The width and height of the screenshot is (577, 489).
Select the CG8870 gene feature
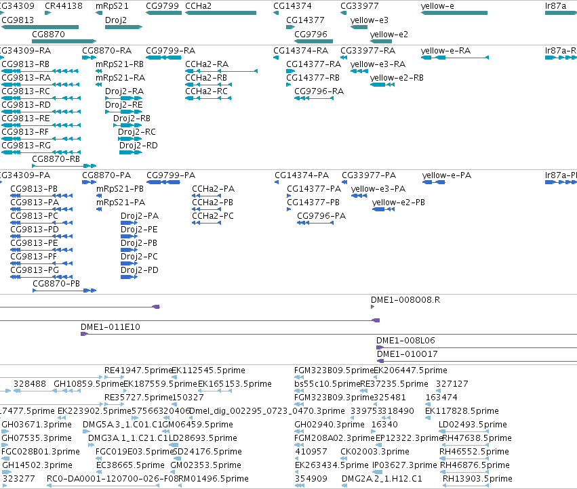64,41
